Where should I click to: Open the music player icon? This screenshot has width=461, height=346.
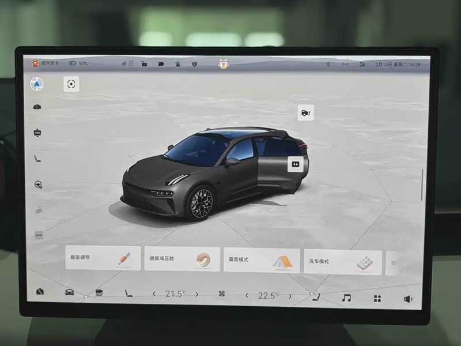point(346,298)
